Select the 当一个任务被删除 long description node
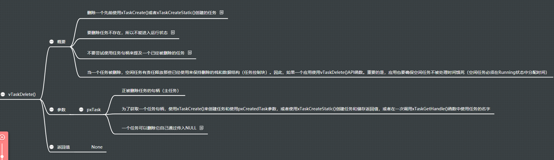The image size is (554, 160). coord(317,72)
